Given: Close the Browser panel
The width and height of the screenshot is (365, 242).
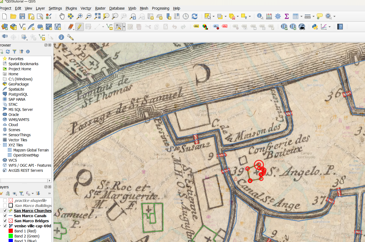Looking at the screenshot, I should 50,45.
